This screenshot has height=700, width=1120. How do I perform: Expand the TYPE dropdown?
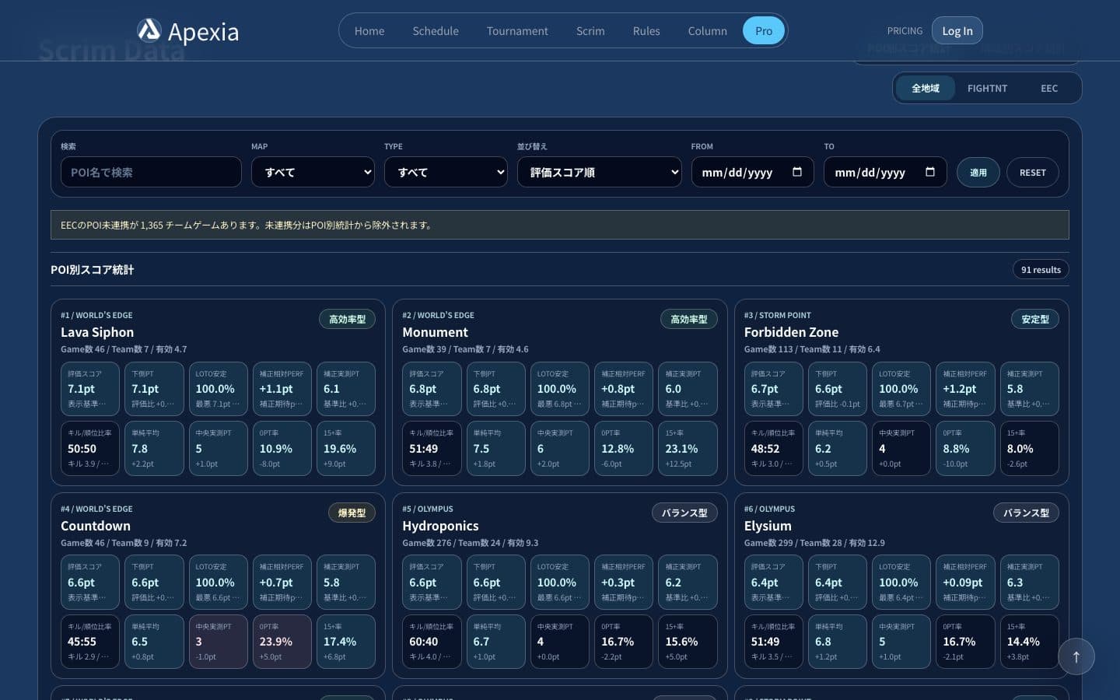point(446,172)
